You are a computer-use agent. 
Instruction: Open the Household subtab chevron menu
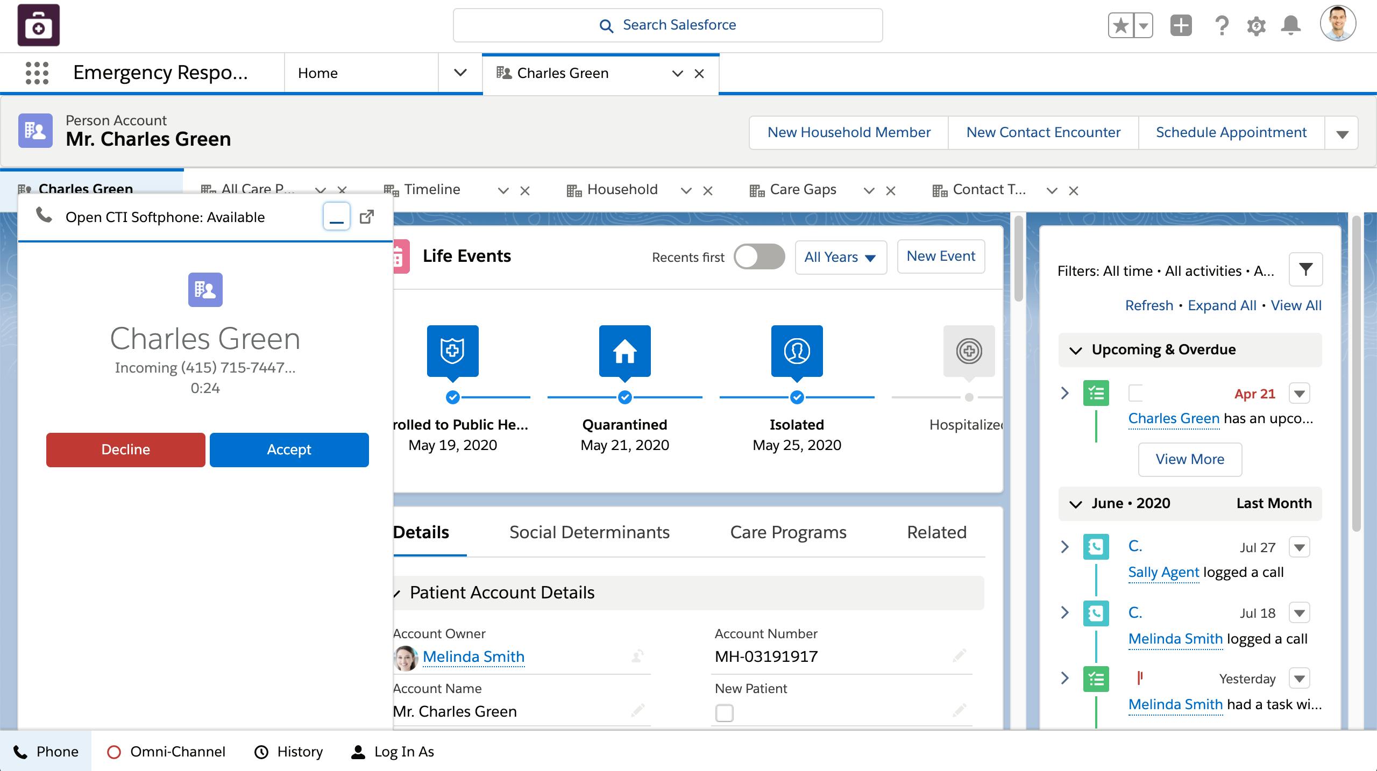pos(686,190)
